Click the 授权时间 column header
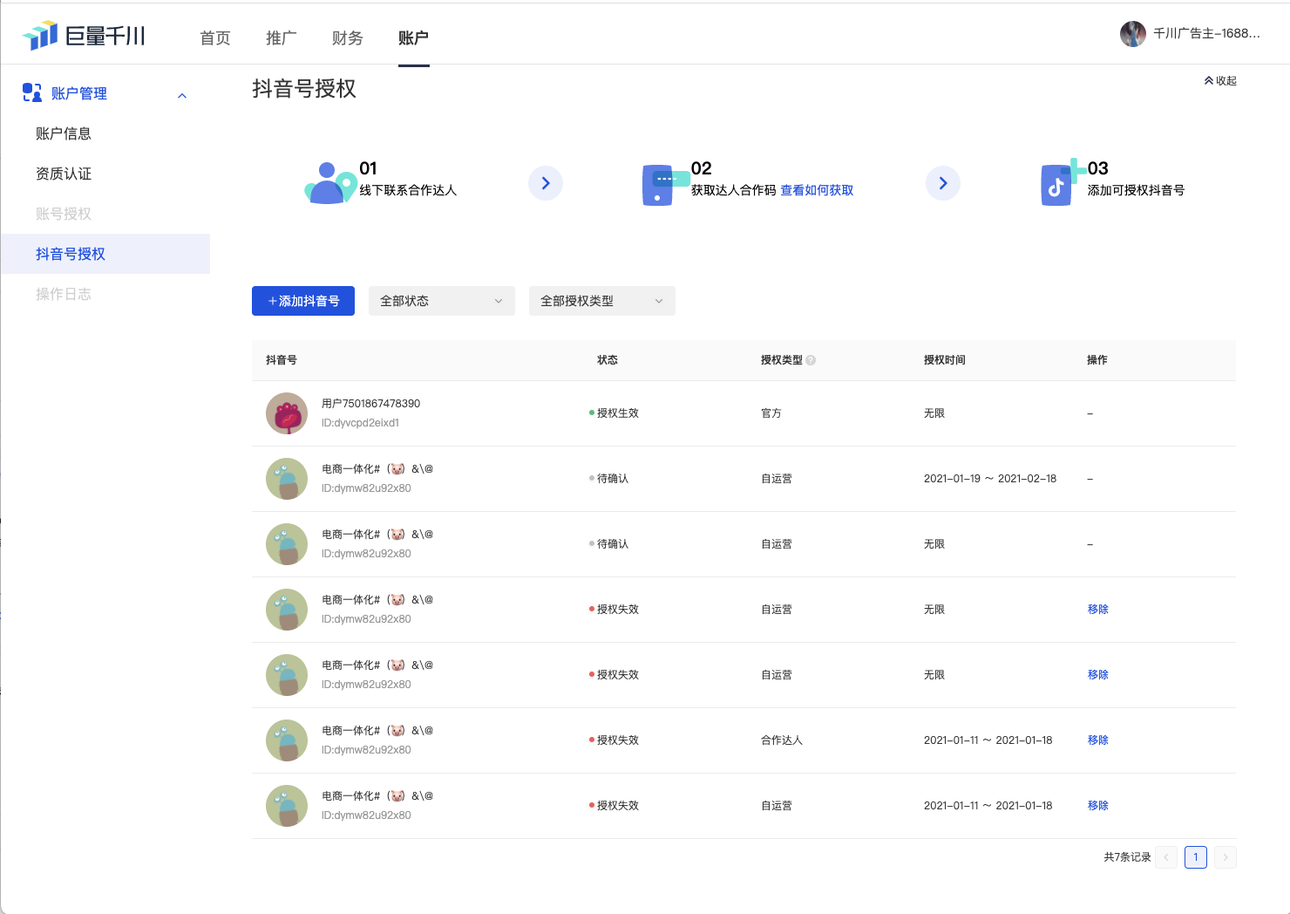 945,360
